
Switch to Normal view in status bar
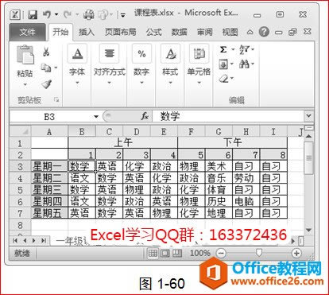[x=153, y=254]
